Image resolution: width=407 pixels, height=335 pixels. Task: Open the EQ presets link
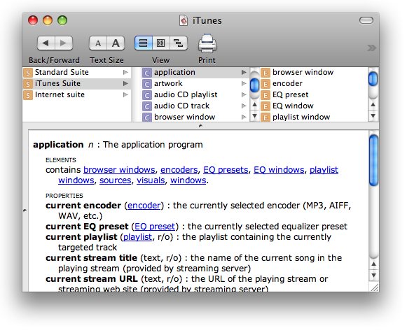pos(226,170)
